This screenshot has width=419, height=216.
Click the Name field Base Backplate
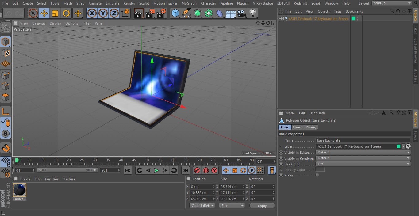click(x=363, y=140)
